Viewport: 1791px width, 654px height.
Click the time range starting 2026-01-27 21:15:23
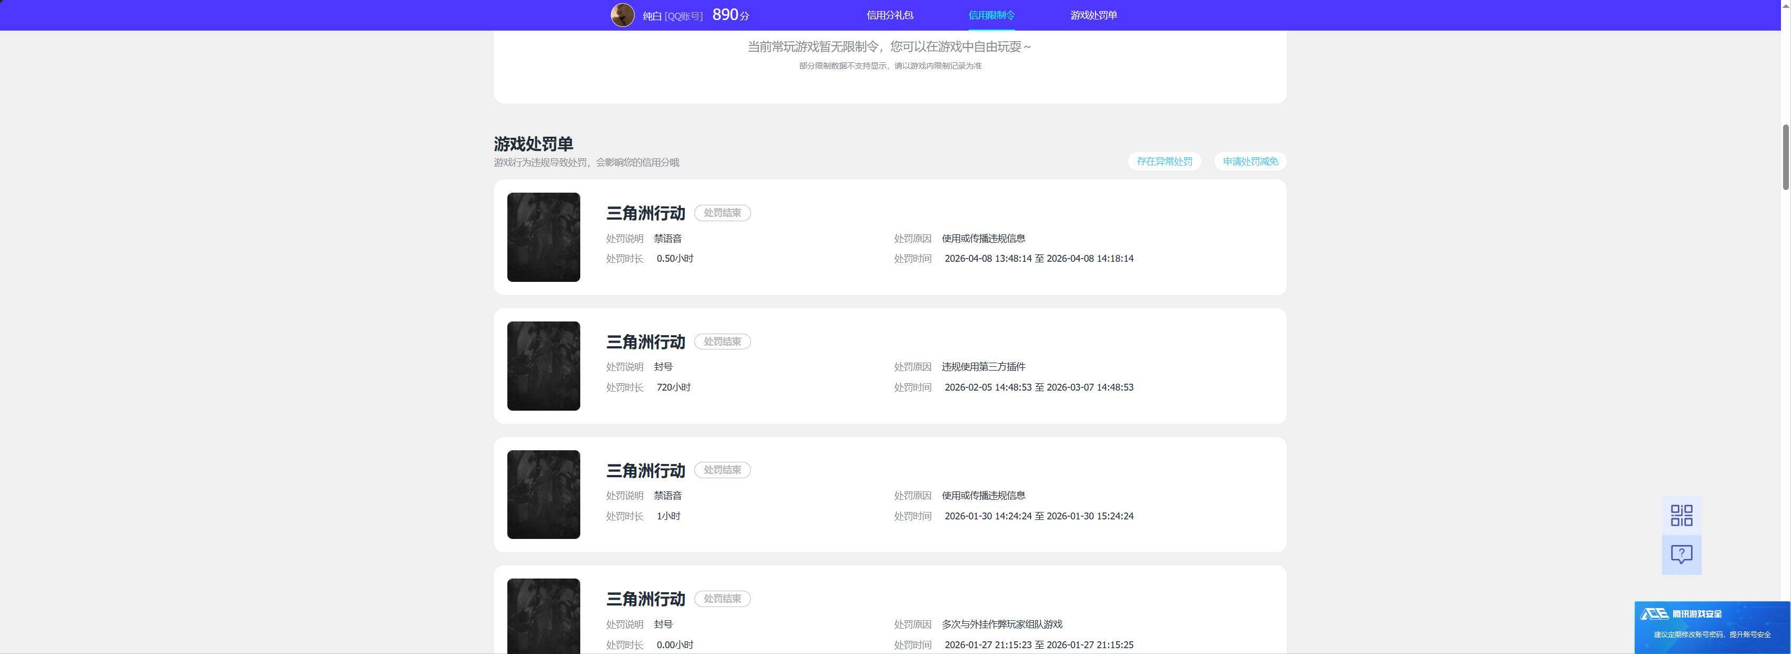click(x=1039, y=645)
